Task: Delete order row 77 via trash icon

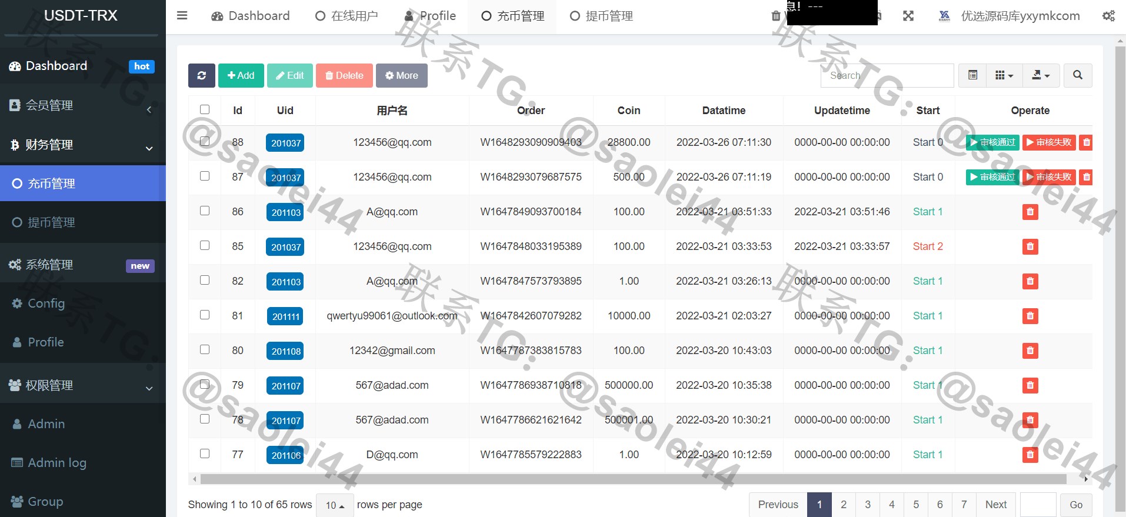Action: [1030, 455]
